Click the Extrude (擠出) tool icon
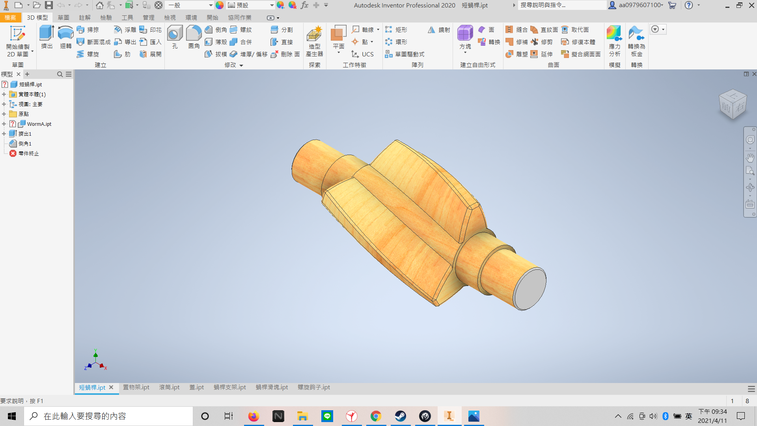This screenshot has width=757, height=426. (47, 34)
